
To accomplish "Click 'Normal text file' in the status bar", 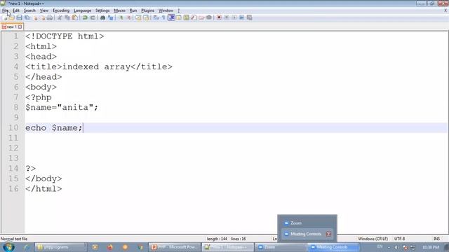I will [x=14, y=239].
